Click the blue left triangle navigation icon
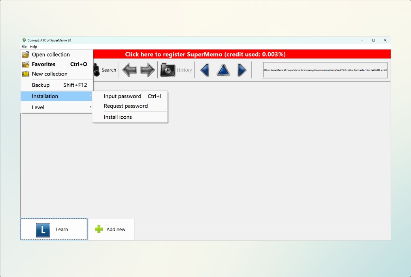This screenshot has width=411, height=277. [x=204, y=70]
